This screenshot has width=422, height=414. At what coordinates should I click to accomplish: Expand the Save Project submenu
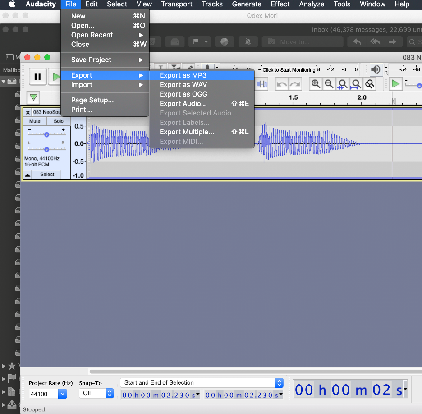point(105,60)
